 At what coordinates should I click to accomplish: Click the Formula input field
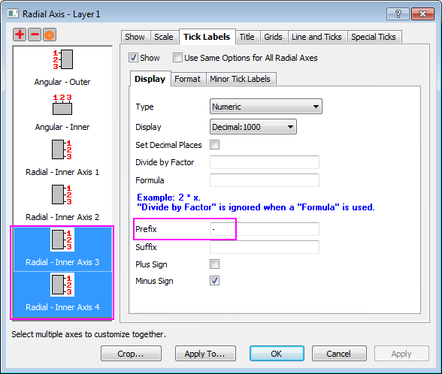click(265, 180)
